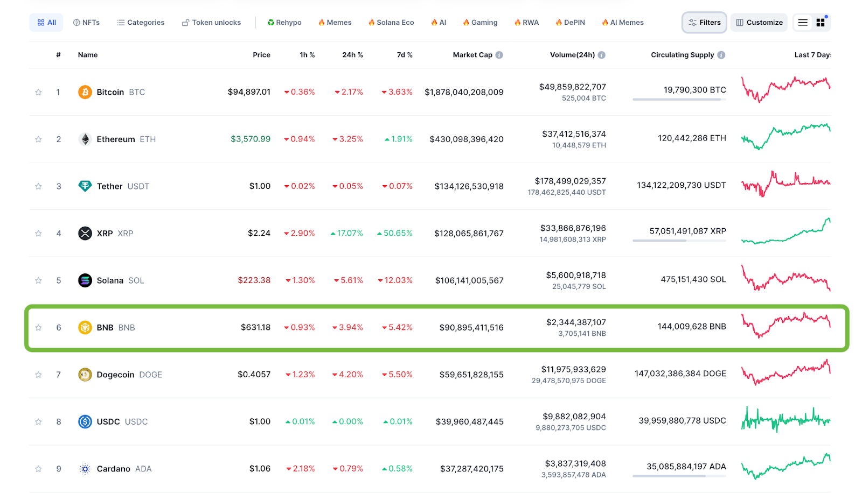Click the Dogecoin logo icon

coord(85,375)
